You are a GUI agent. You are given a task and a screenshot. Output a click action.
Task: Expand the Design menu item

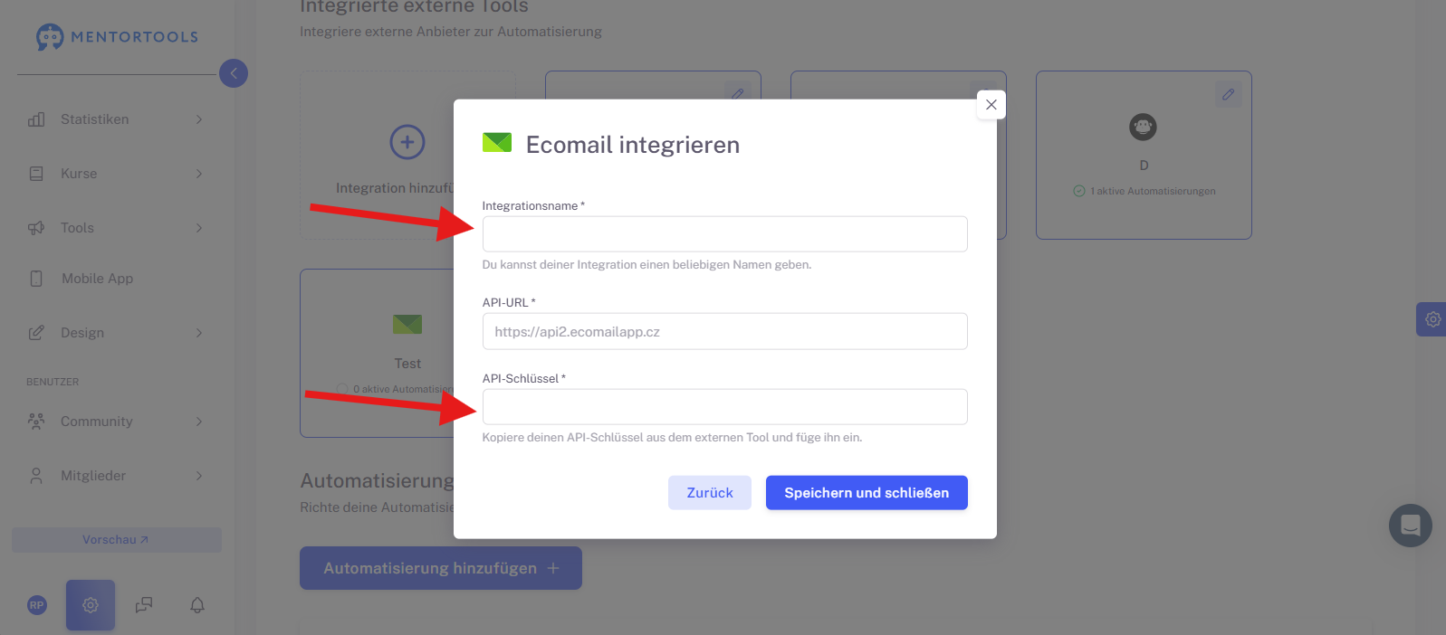point(115,333)
